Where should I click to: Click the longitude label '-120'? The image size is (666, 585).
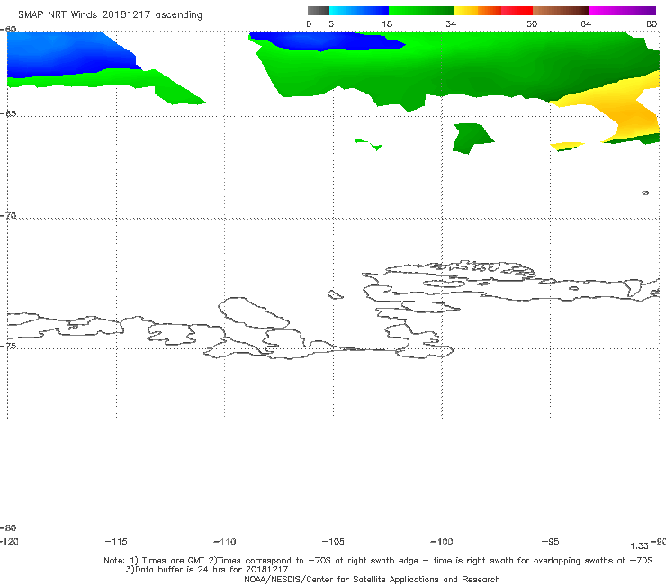9,541
